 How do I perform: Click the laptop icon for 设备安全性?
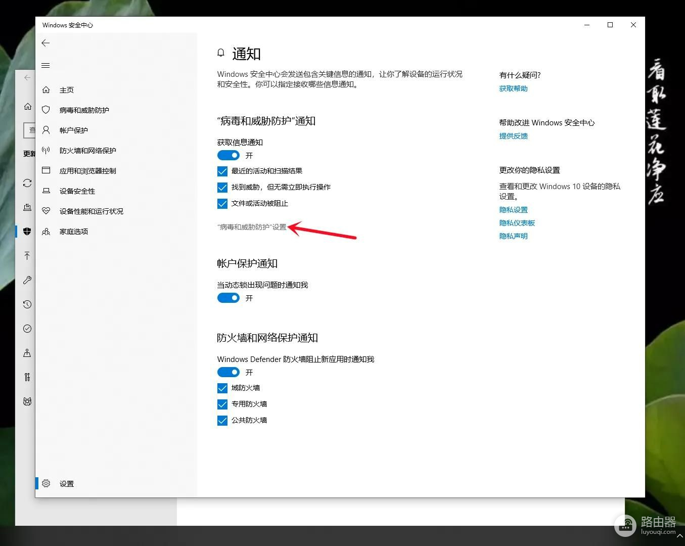pos(46,191)
